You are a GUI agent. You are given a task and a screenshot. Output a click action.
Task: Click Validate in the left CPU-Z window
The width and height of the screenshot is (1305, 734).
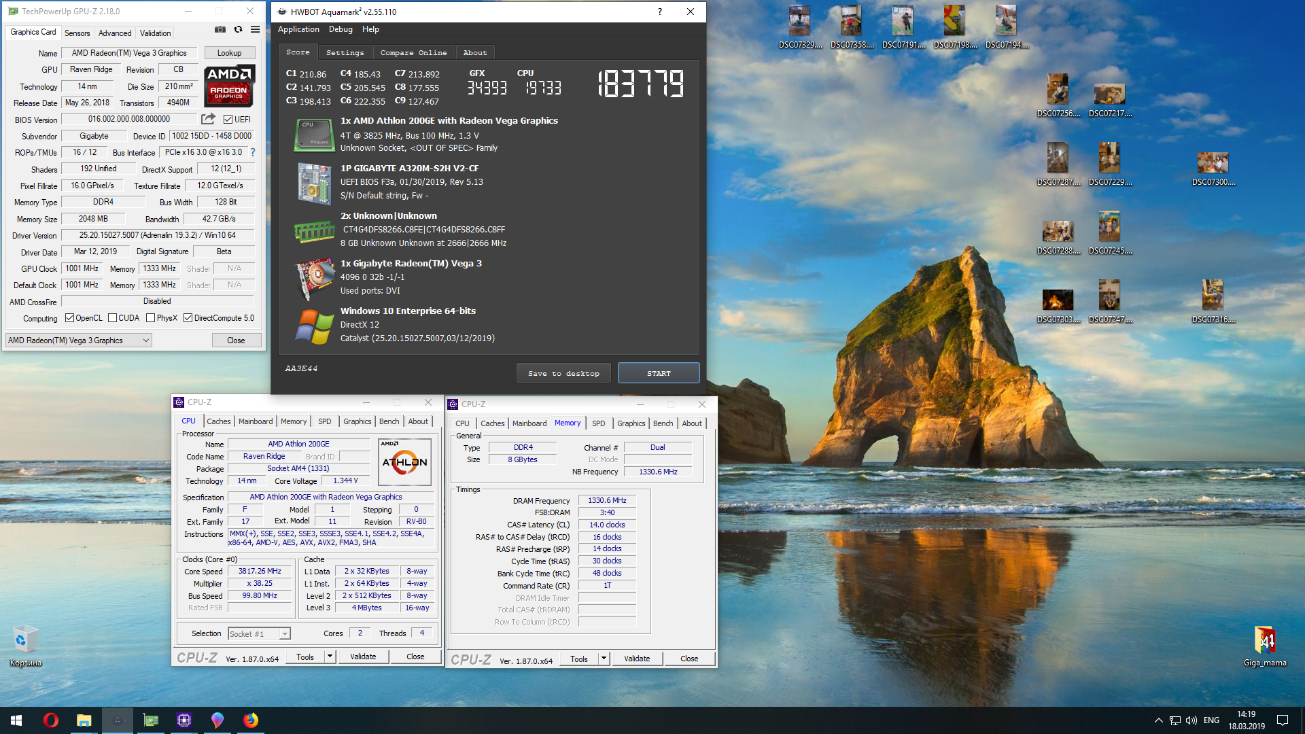pyautogui.click(x=363, y=657)
